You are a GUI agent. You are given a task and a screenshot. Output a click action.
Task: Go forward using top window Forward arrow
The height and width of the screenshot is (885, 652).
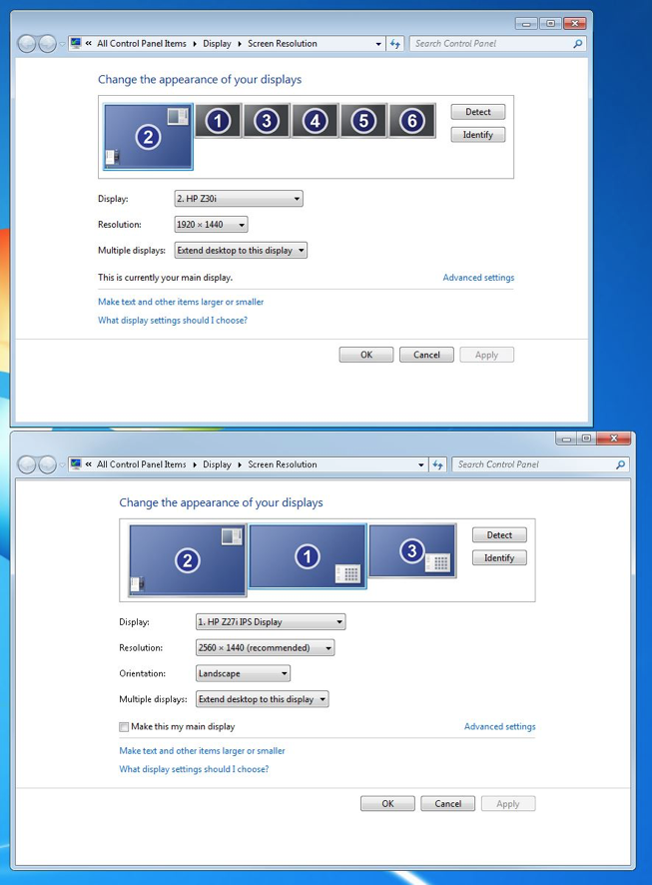click(x=47, y=44)
